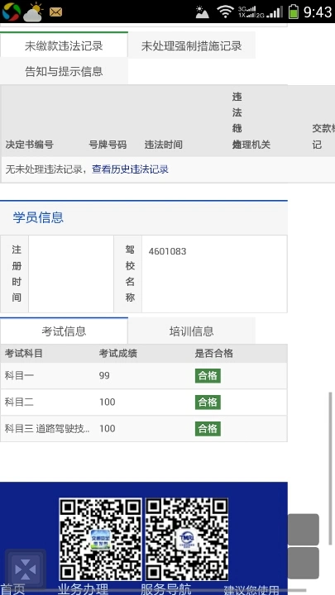Viewport: 335px width, 595px height.
Task: Tap the email notification icon in status bar
Action: click(x=56, y=12)
